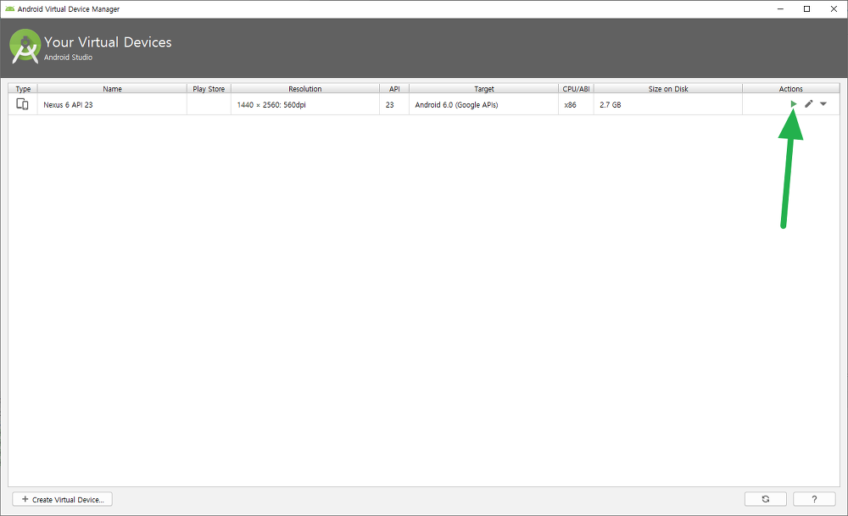
Task: Sort by the API column header
Action: click(394, 89)
